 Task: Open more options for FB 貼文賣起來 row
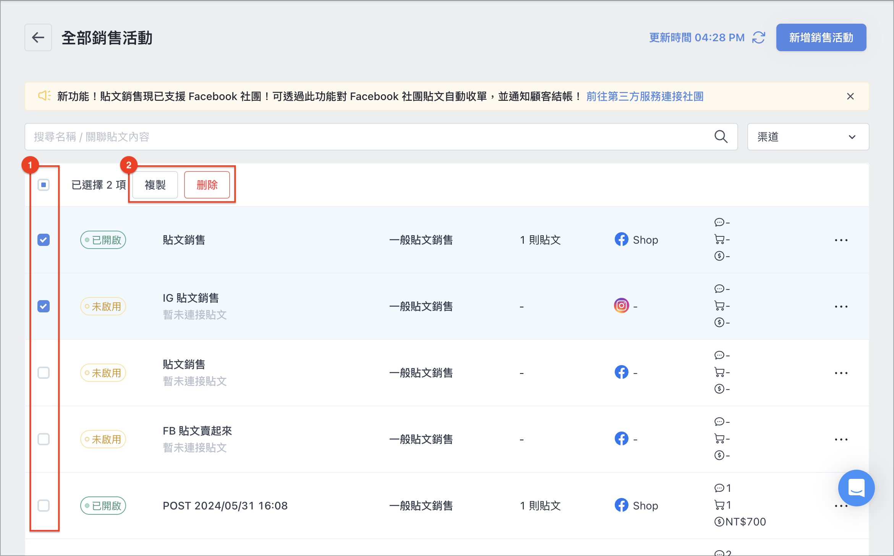841,440
